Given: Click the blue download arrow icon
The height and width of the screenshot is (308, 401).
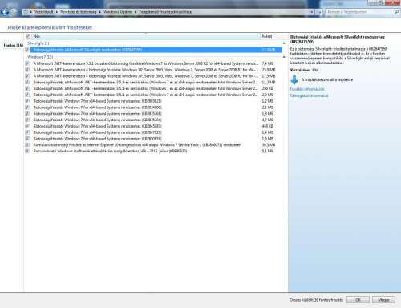Looking at the screenshot, I should click(x=294, y=79).
